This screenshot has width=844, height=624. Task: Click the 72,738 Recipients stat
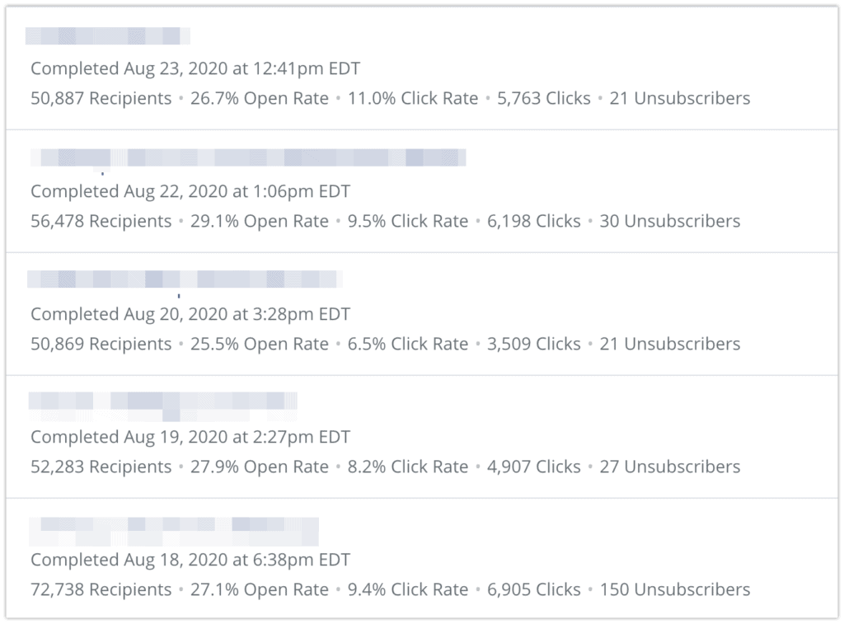point(101,589)
